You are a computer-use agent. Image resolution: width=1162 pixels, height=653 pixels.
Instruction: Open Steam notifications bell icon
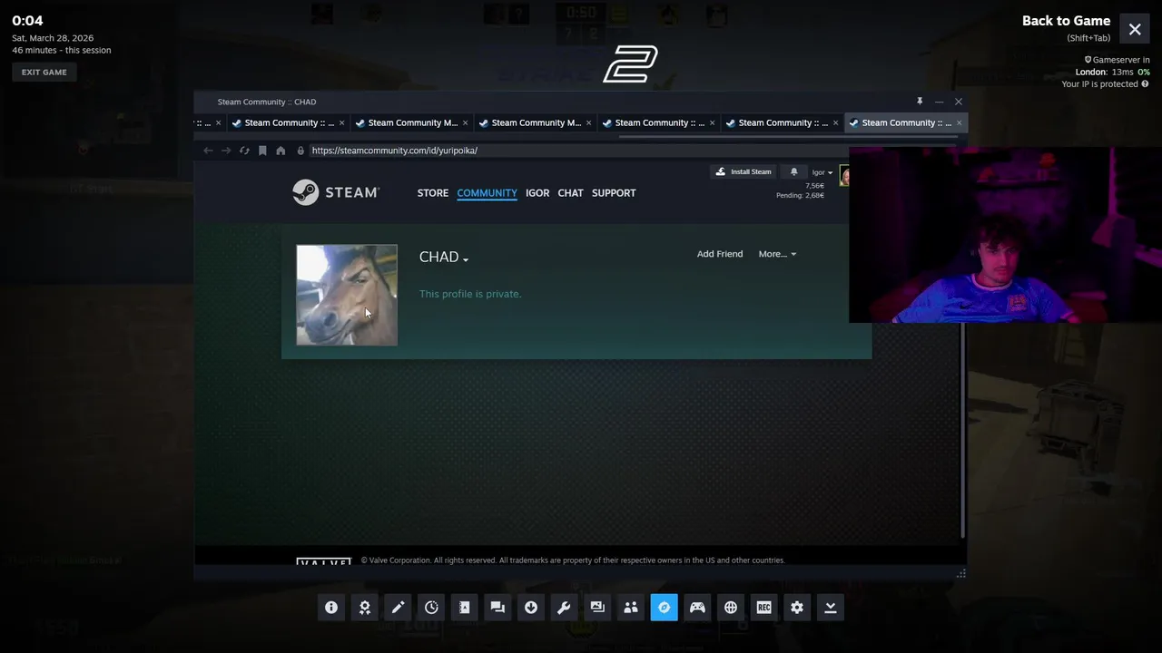[793, 171]
